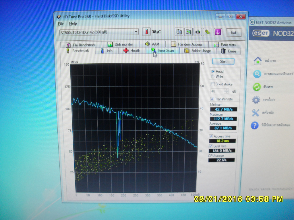Minimize the HD Tune Pro window
This screenshot has height=220, width=294.
pyautogui.click(x=220, y=17)
